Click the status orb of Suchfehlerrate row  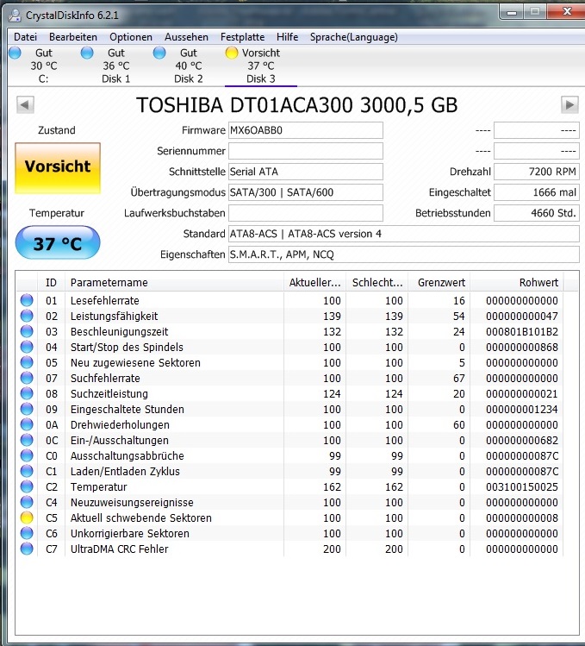coord(27,378)
